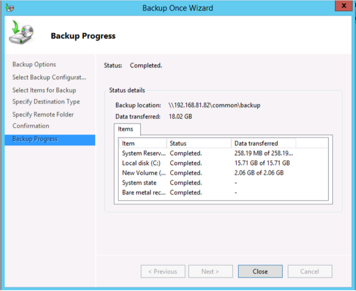Click the Cancel button
This screenshot has height=291, width=356.
(310, 272)
